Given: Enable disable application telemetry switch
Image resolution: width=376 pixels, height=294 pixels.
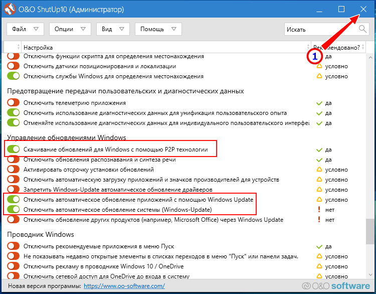Looking at the screenshot, I should 13,103.
